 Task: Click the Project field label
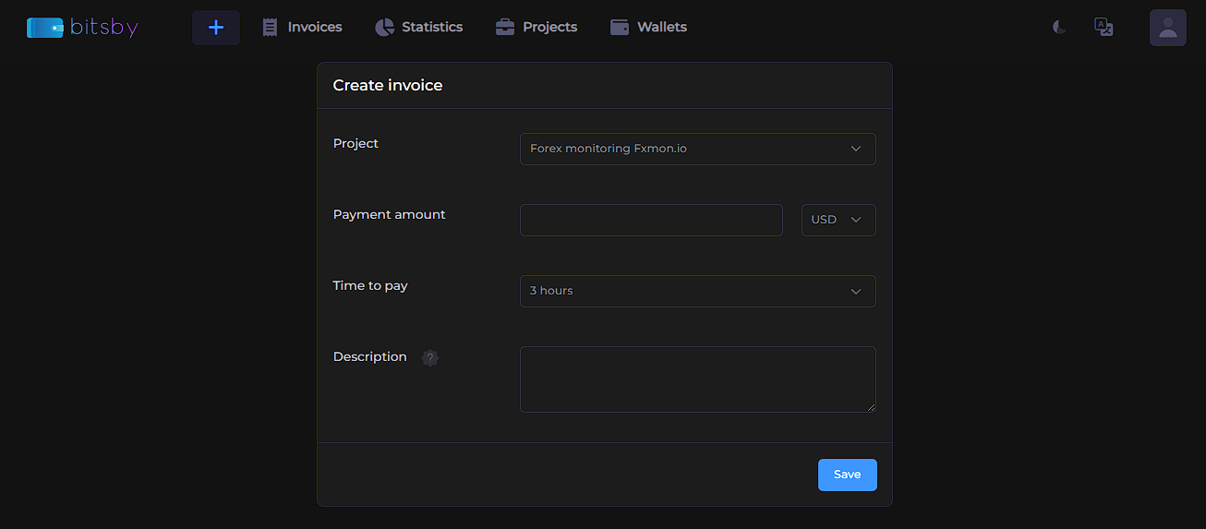(356, 143)
